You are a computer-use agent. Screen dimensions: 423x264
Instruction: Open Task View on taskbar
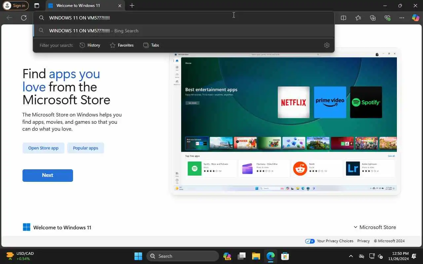pyautogui.click(x=242, y=256)
